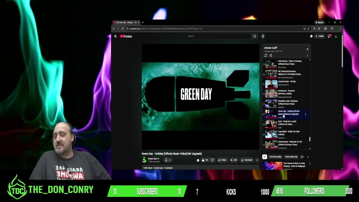The width and height of the screenshot is (359, 202).
Task: Select the All filter chip
Action: 264,157
